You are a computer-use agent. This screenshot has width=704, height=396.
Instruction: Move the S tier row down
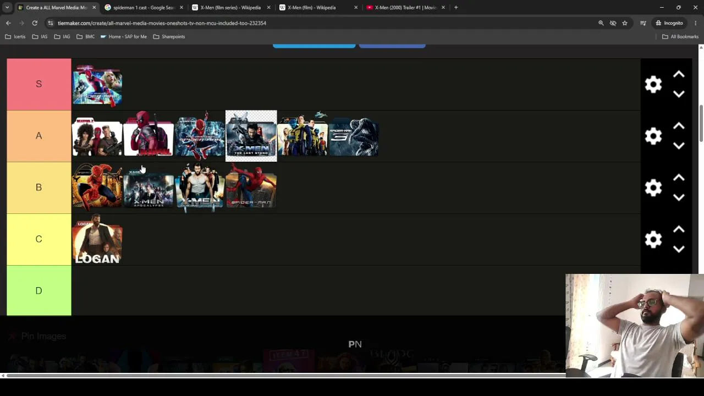pos(679,94)
